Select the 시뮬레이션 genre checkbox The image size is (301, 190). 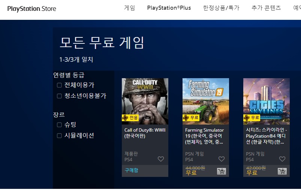point(59,136)
